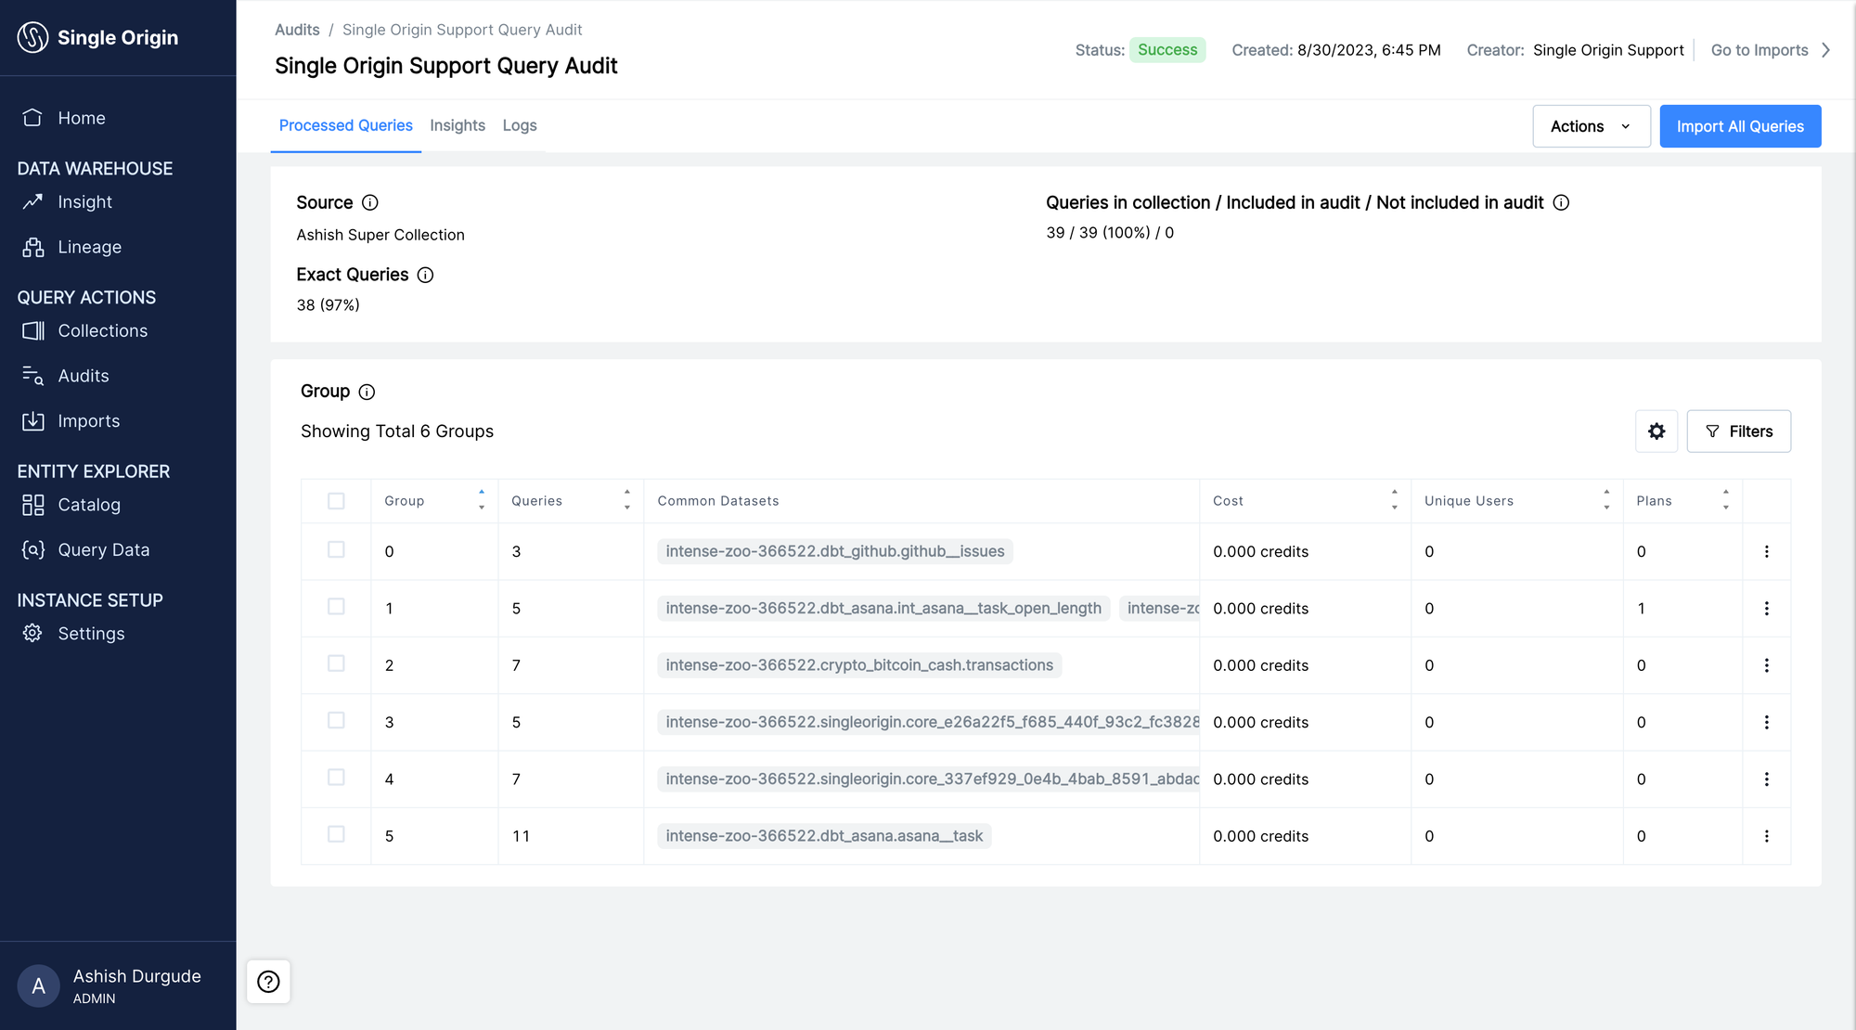This screenshot has width=1856, height=1030.
Task: Click the github_issues dataset tag
Action: point(834,551)
